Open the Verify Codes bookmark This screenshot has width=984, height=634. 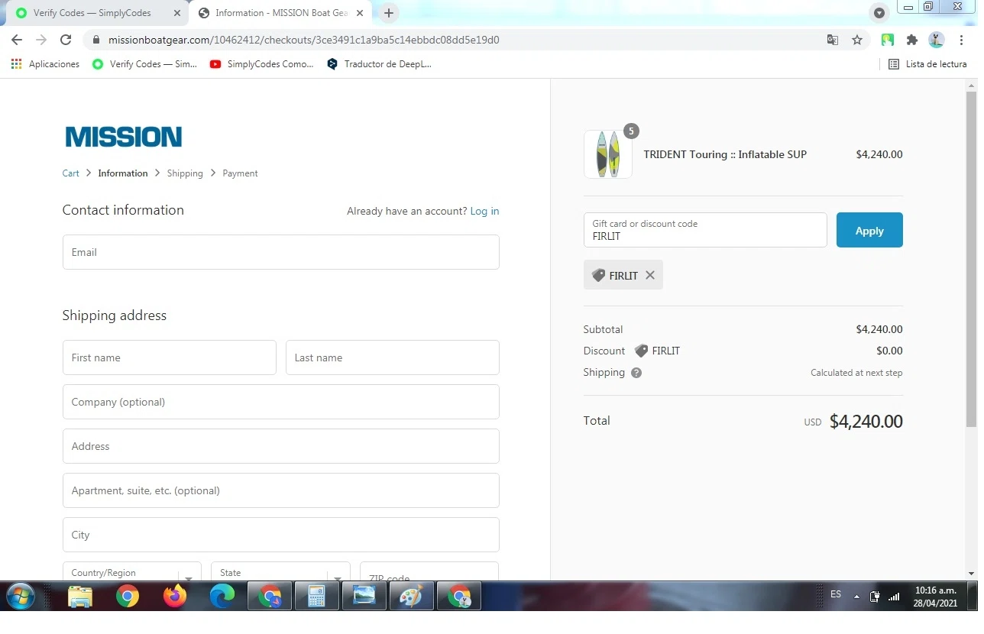(x=144, y=64)
